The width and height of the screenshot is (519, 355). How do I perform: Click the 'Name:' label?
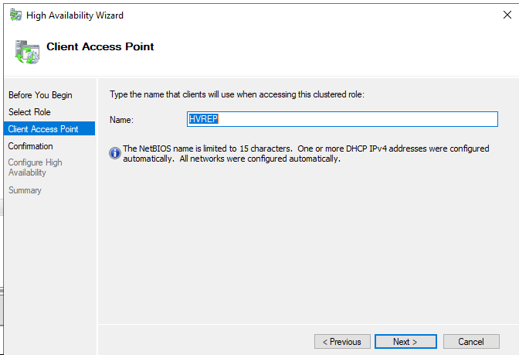pos(121,120)
